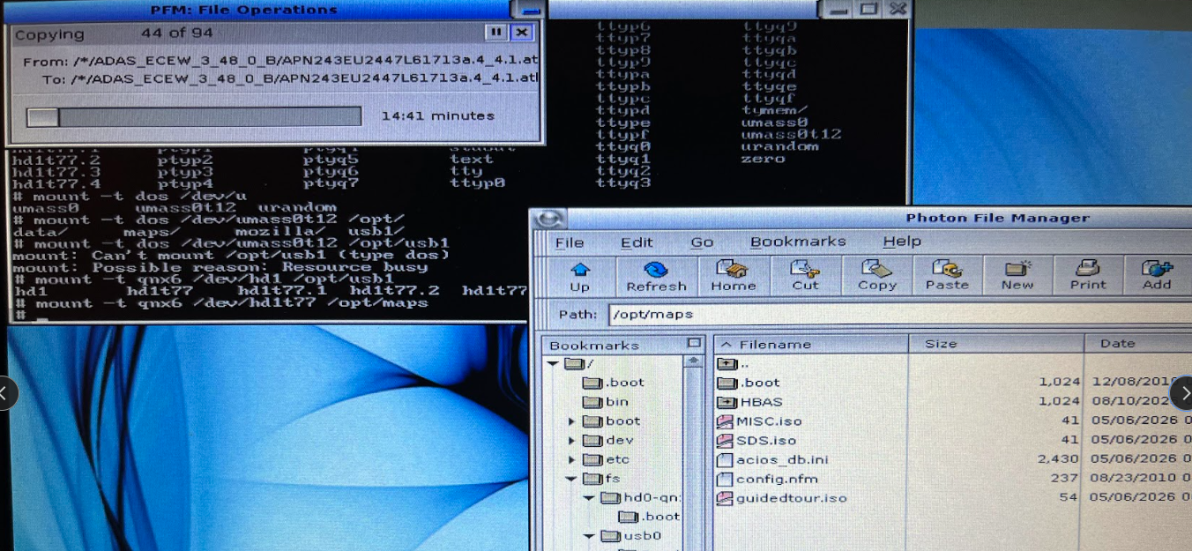Maximize the terminal window
The image size is (1192, 551).
(x=868, y=9)
